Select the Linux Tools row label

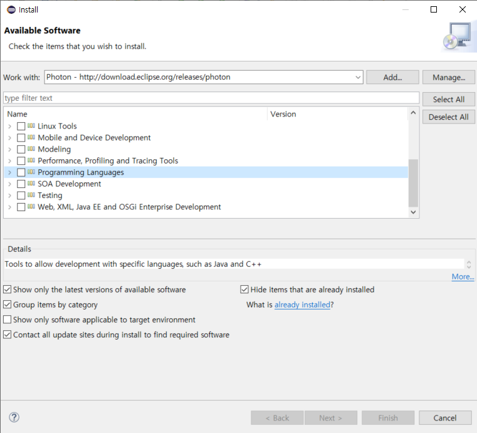[x=57, y=126]
